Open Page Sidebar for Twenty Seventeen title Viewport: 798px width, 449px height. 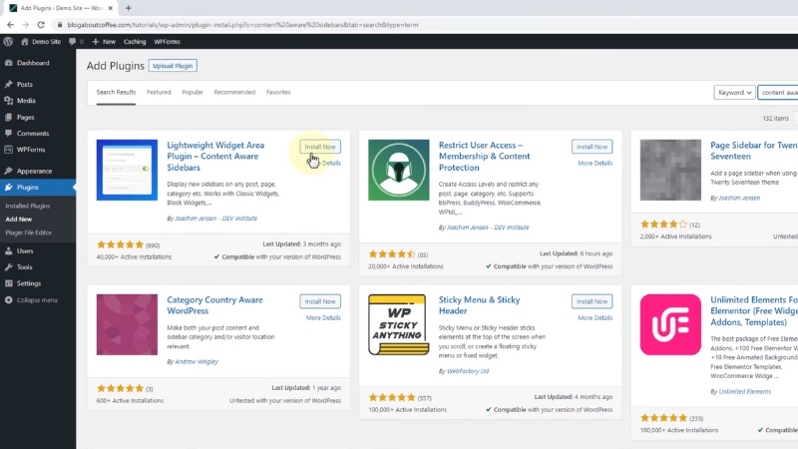pos(754,151)
